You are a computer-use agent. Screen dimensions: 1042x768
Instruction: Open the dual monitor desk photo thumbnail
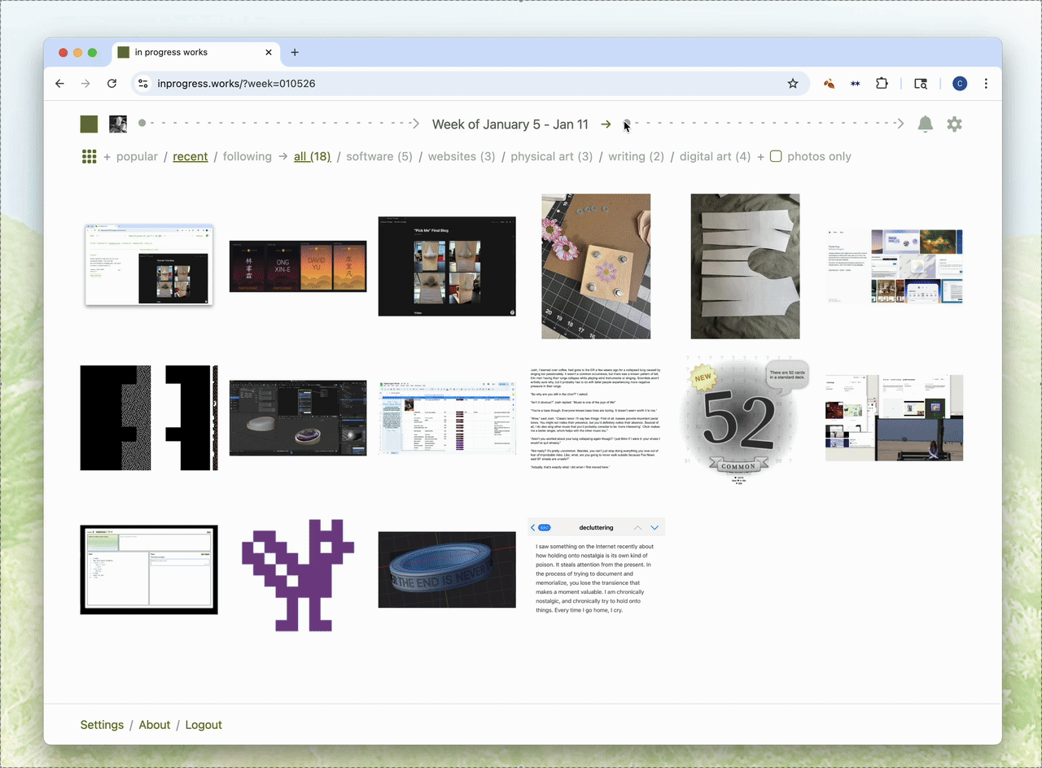894,418
